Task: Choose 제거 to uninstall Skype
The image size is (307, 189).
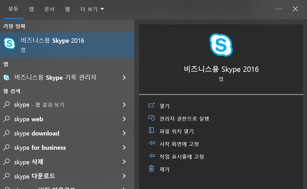Action: click(x=165, y=169)
